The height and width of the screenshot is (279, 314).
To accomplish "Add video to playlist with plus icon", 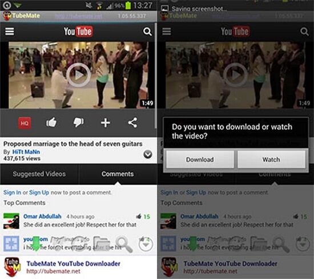I will pos(106,122).
